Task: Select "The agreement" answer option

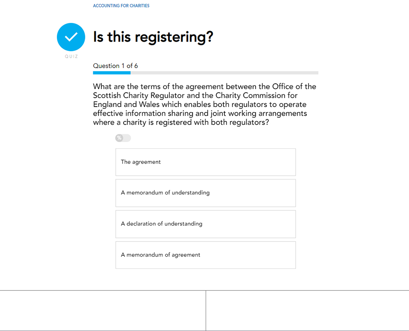Action: pyautogui.click(x=205, y=162)
